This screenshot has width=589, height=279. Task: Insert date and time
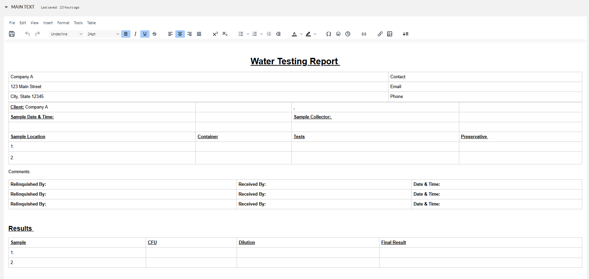point(348,34)
